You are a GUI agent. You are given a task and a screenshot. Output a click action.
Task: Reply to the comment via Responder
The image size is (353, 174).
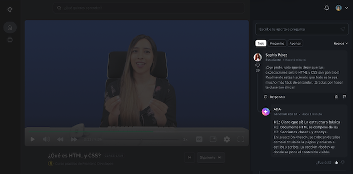click(275, 97)
